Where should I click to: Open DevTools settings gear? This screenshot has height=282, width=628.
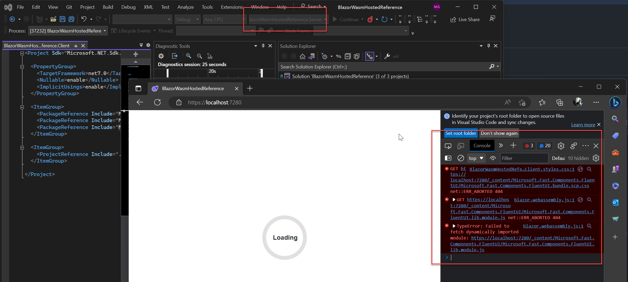click(x=561, y=146)
